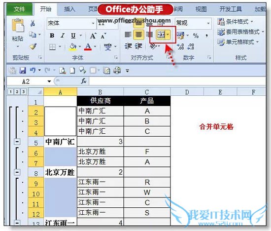Open the font color dropdown arrow
The width and height of the screenshot is (271, 231).
pyautogui.click(x=95, y=46)
